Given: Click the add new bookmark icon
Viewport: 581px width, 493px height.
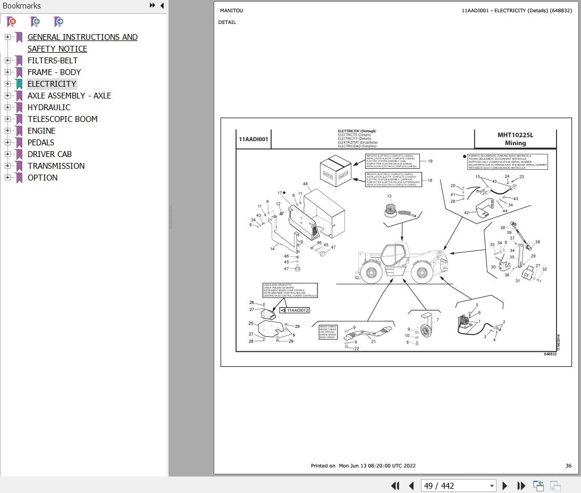Looking at the screenshot, I should click(35, 22).
